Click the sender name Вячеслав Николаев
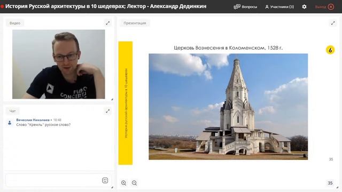This screenshot has width=342, height=192. point(33,120)
